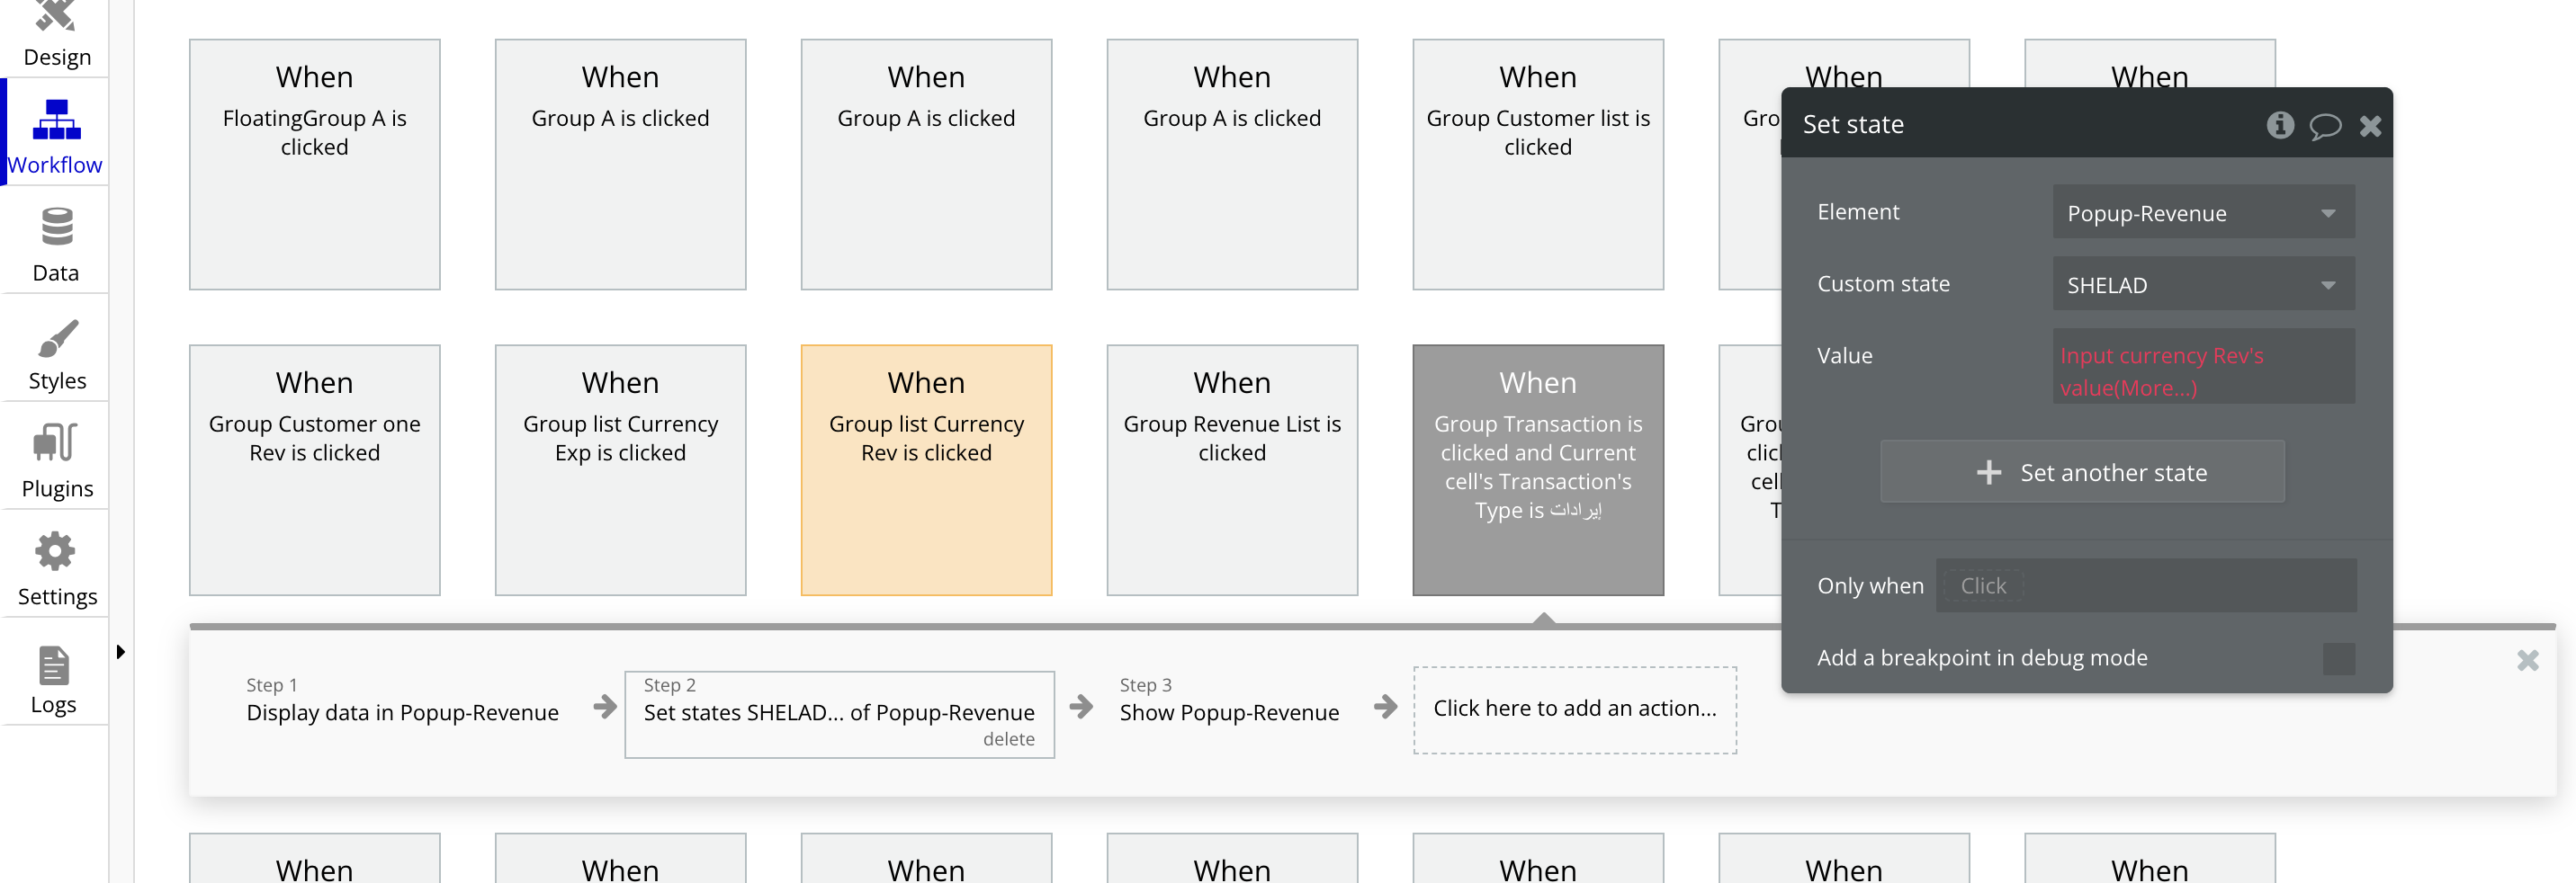Enable the debug mode breakpoint checkbox
This screenshot has width=2576, height=883.
tap(2338, 658)
